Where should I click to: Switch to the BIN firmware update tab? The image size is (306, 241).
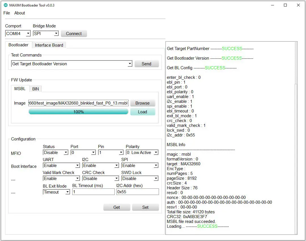[35, 89]
